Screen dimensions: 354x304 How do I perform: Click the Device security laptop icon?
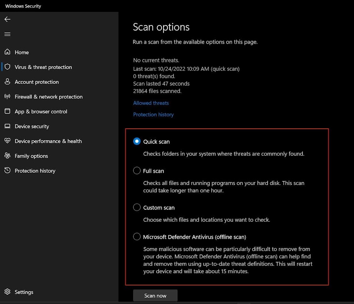pyautogui.click(x=7, y=126)
